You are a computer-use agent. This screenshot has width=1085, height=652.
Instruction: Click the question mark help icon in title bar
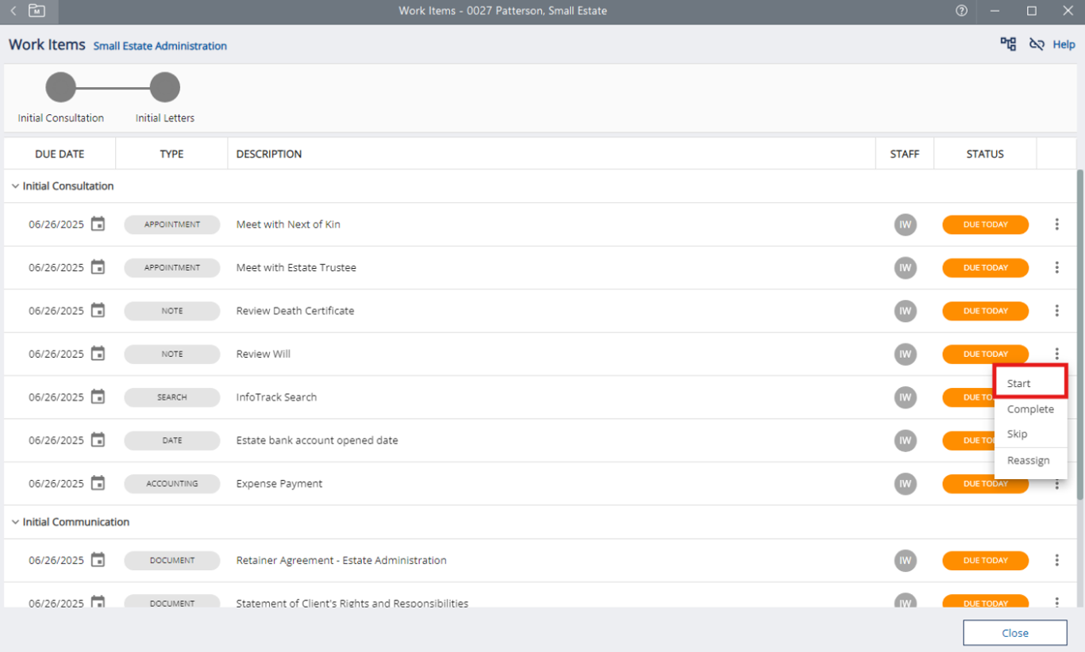pyautogui.click(x=961, y=11)
